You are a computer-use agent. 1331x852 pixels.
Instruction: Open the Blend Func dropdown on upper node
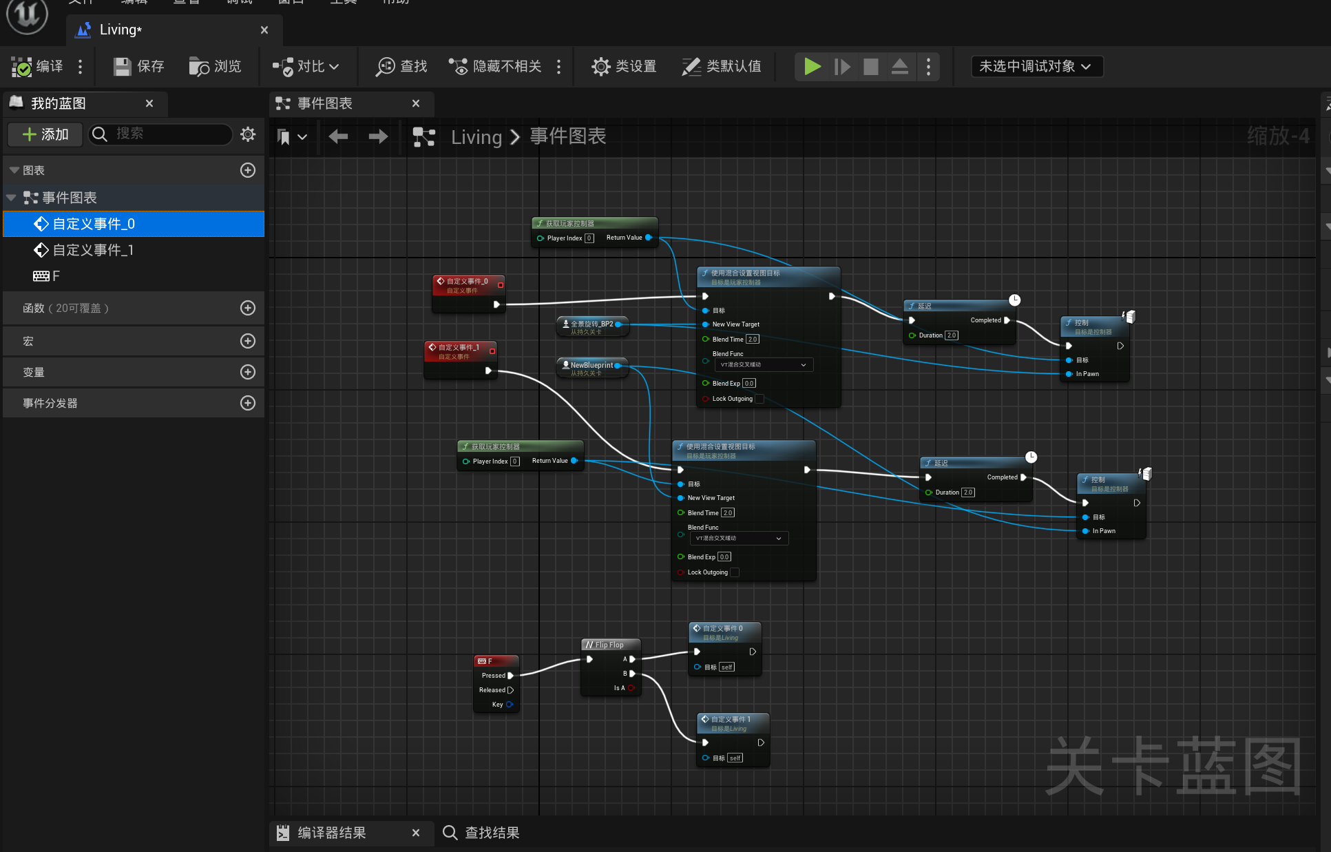point(764,365)
